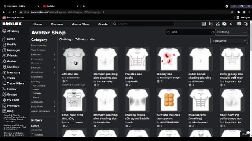Open the Athletic abs shirt thumbnail
The height and width of the screenshot is (141, 252).
pyautogui.click(x=74, y=59)
